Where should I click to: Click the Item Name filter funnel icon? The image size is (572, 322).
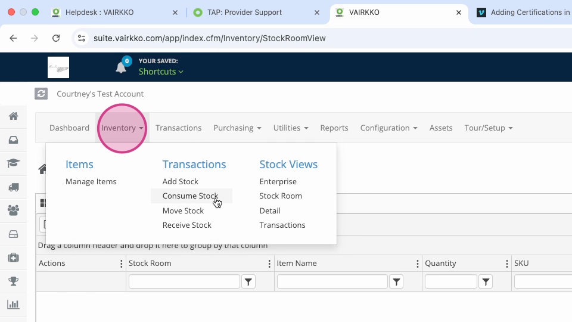397,281
